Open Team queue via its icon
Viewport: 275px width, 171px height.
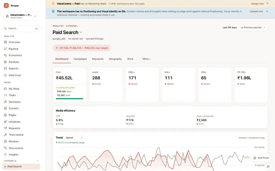coord(5,135)
